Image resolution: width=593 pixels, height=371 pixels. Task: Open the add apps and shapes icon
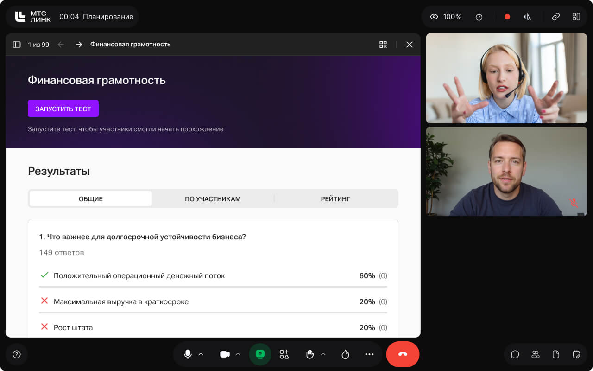284,354
